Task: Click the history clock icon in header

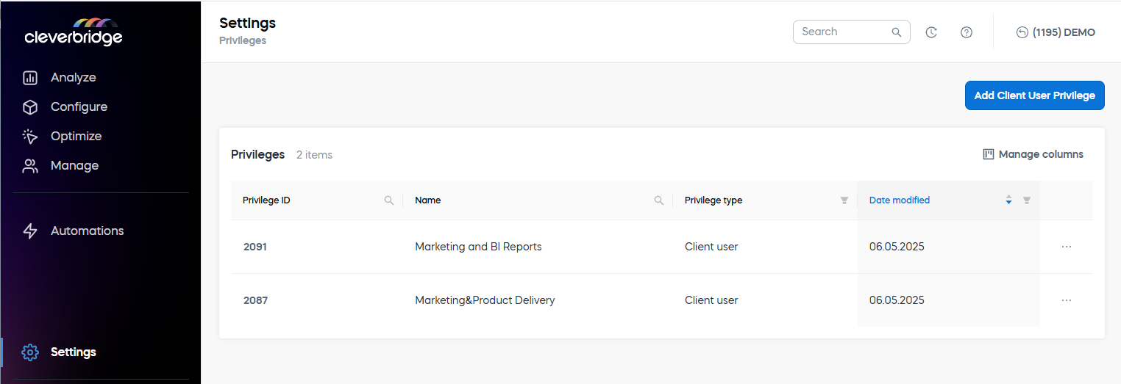Action: tap(931, 32)
